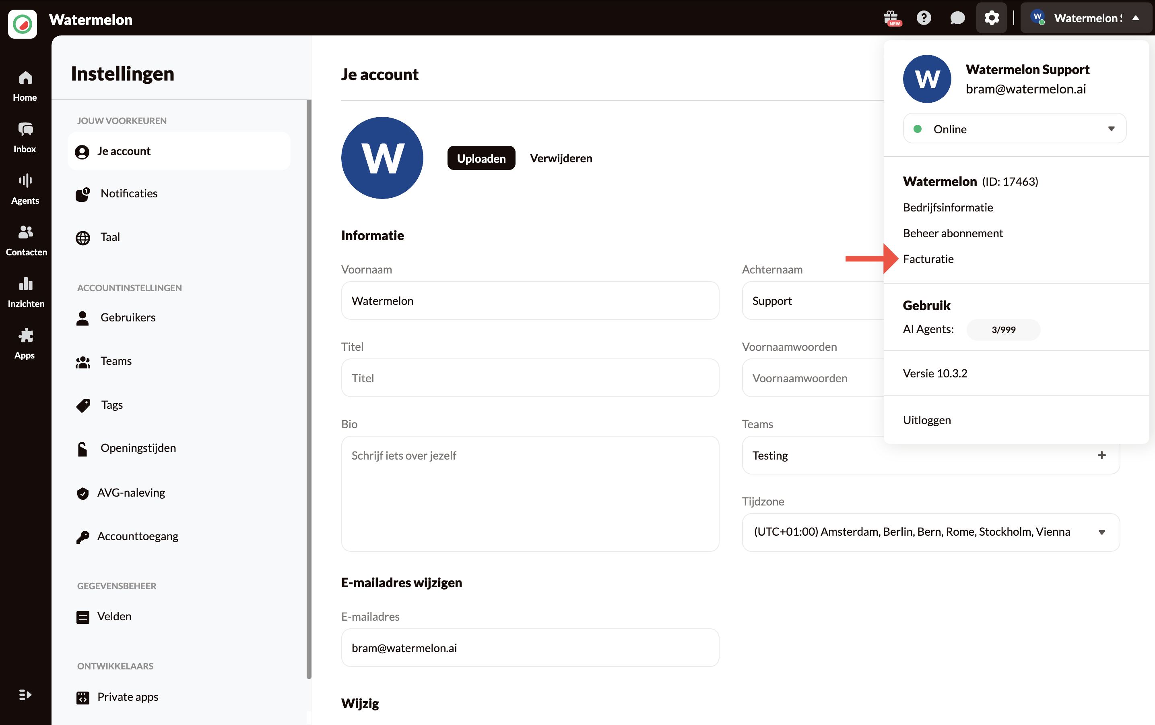Open Beheer abonnement in profile menu
Screen dimensions: 1155x725
952,233
